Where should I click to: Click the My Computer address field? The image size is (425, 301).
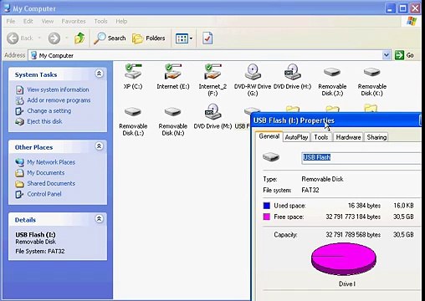[206, 55]
